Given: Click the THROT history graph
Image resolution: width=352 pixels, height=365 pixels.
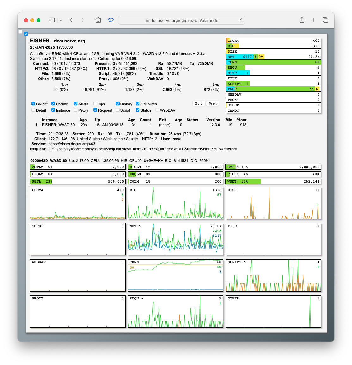Looking at the screenshot, I should coord(78,239).
